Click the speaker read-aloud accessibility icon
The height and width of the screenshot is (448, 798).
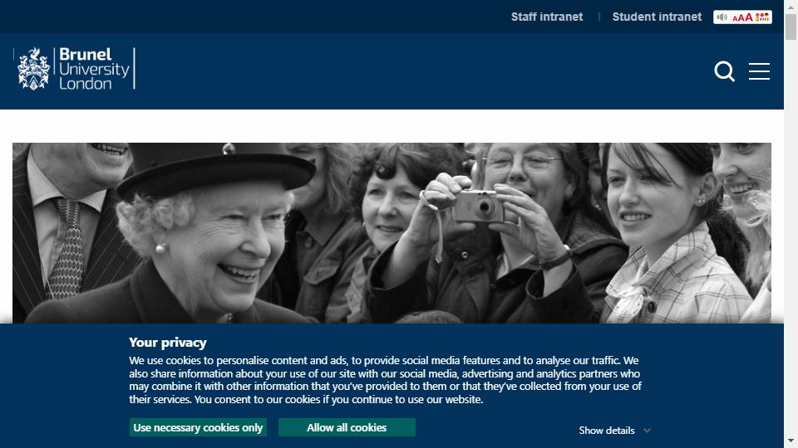tap(722, 17)
